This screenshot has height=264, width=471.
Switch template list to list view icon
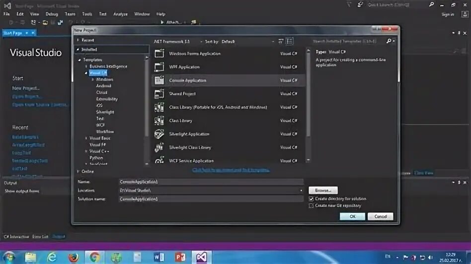pyautogui.click(x=290, y=41)
